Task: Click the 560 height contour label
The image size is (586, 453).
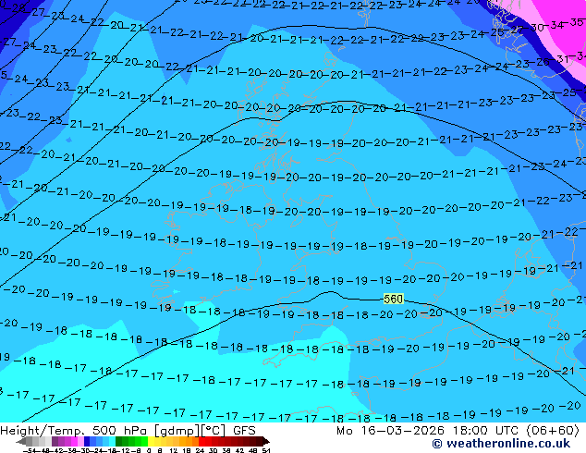Action: click(x=394, y=299)
